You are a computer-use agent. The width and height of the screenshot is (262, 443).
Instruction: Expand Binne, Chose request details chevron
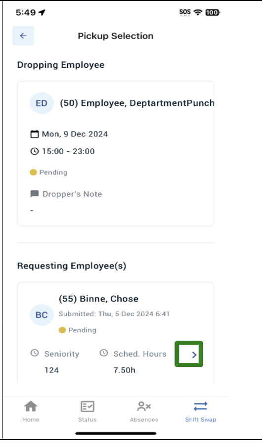point(194,355)
